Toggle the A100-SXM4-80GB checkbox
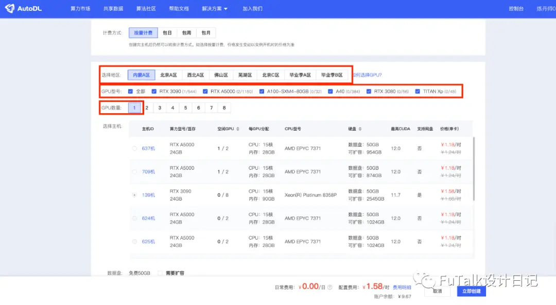This screenshot has width=556, height=305. pyautogui.click(x=262, y=92)
